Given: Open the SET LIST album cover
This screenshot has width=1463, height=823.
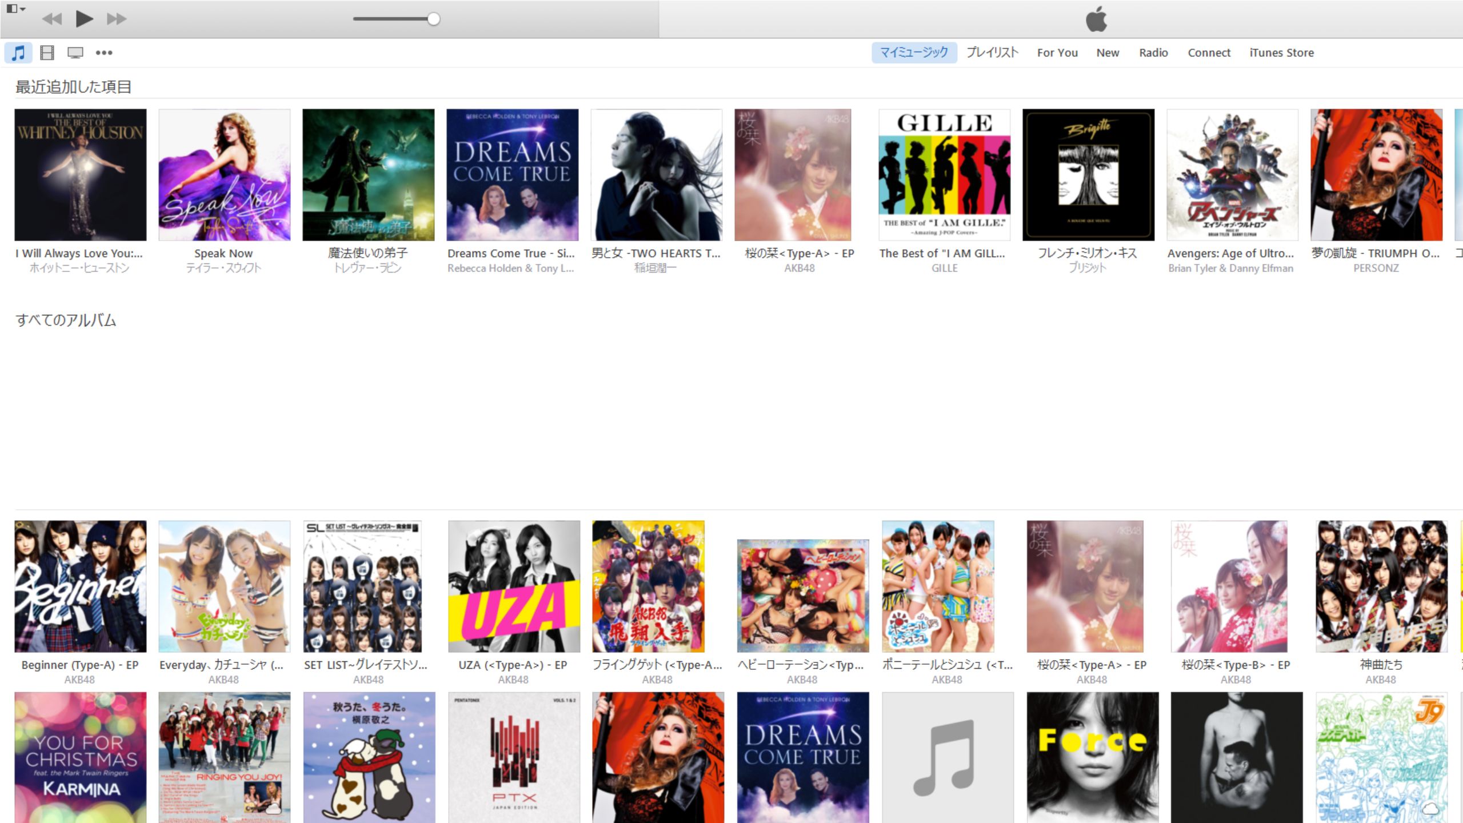Looking at the screenshot, I should click(x=362, y=586).
